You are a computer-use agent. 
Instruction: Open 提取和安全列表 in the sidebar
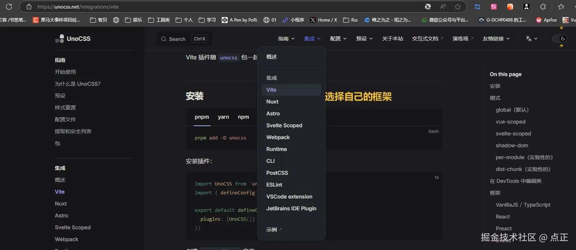[x=73, y=131]
